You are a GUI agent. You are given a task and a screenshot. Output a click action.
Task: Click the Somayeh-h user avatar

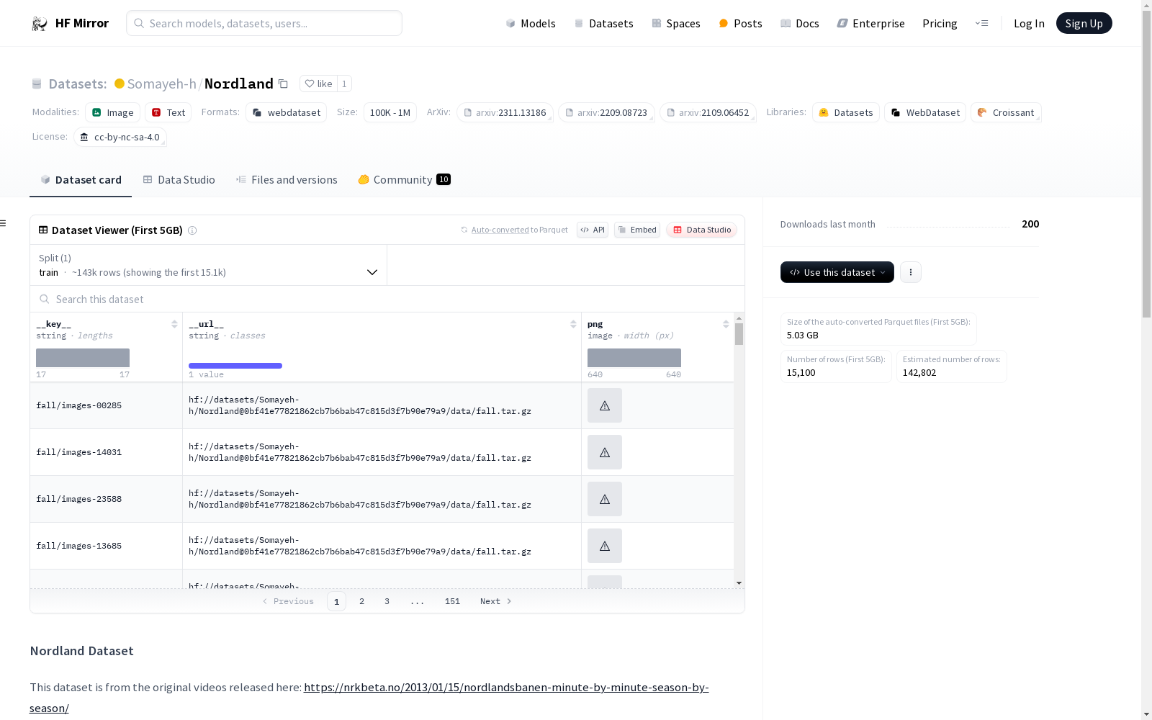[120, 84]
